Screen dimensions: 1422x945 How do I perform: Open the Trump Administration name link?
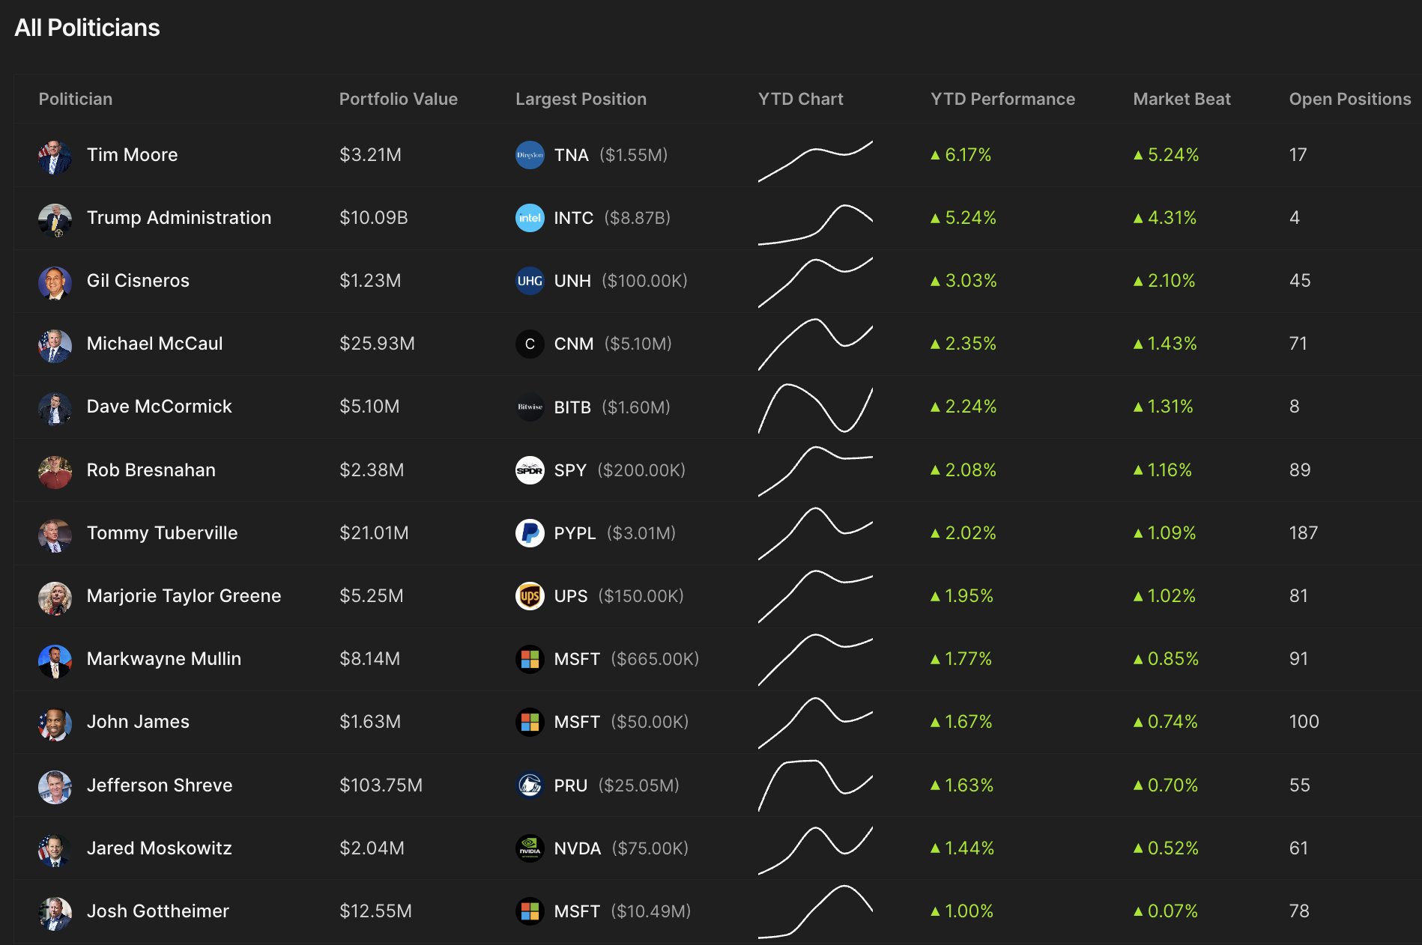click(x=179, y=218)
